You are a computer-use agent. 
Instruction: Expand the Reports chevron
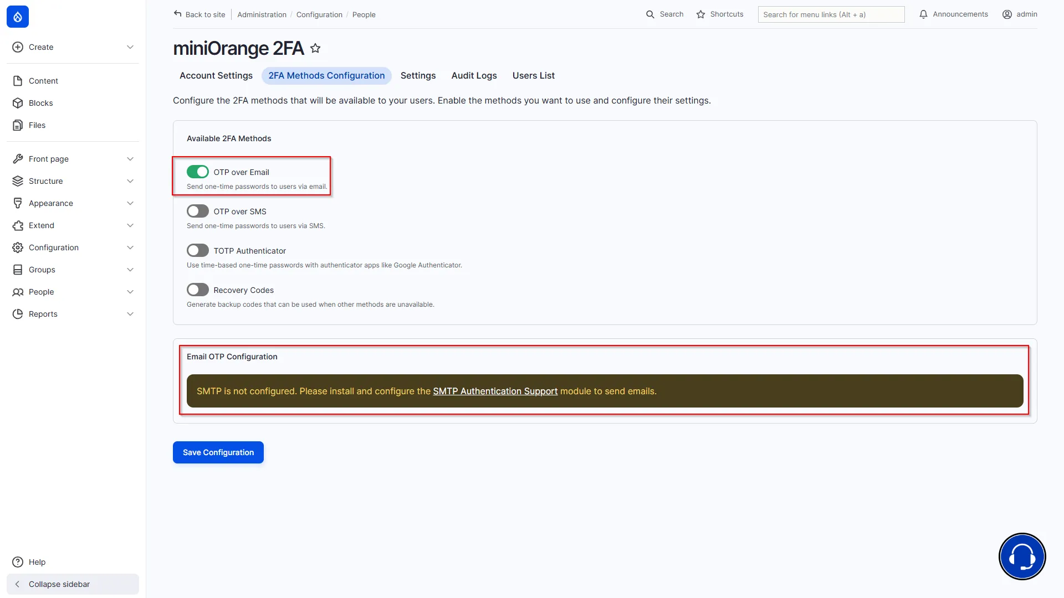(x=130, y=314)
